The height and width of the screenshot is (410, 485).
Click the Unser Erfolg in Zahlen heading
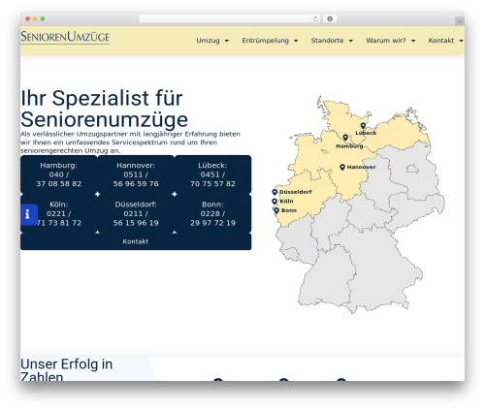pos(67,370)
